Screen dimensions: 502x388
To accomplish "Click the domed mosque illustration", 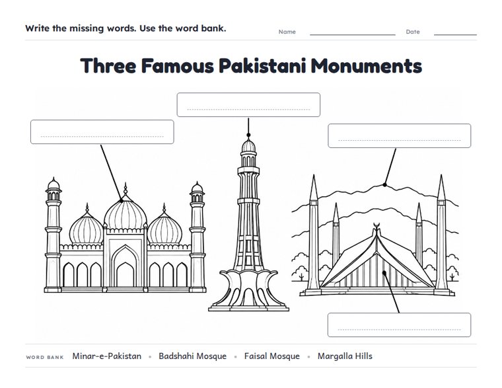I will [125, 235].
